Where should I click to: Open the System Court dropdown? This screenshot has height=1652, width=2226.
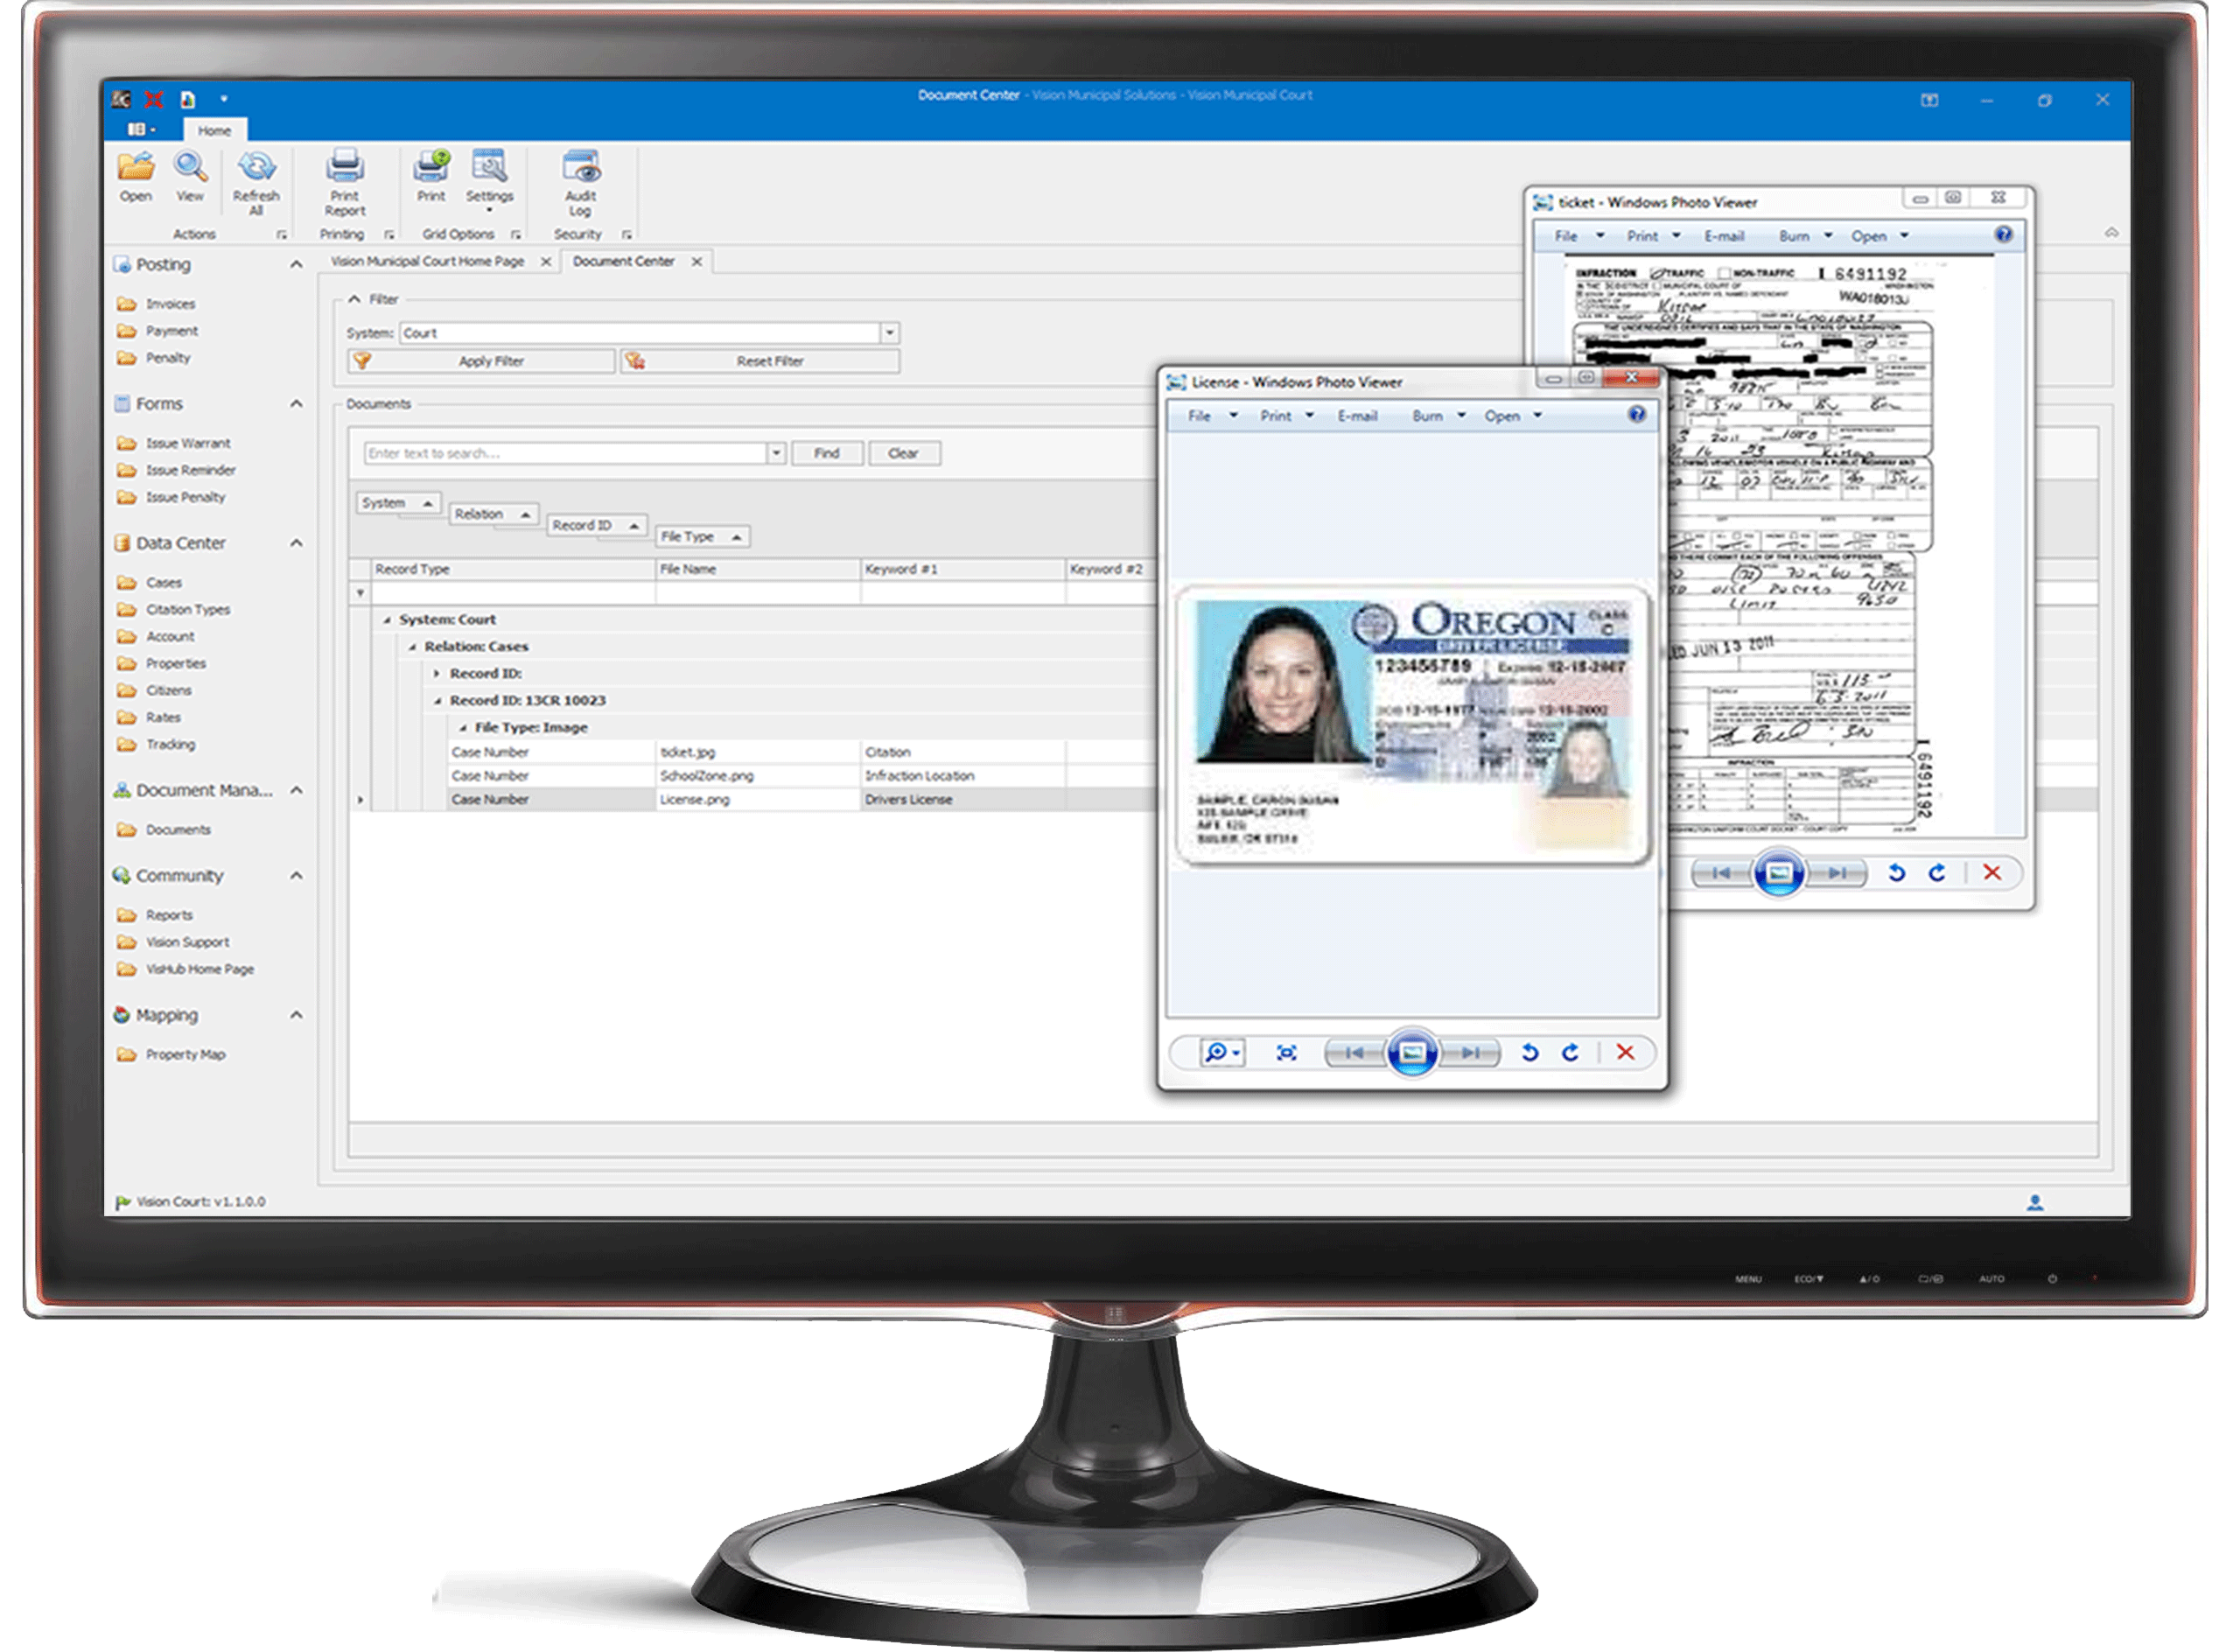(889, 333)
